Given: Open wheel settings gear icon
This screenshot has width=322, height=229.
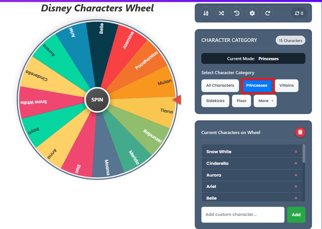Looking at the screenshot, I should (252, 13).
